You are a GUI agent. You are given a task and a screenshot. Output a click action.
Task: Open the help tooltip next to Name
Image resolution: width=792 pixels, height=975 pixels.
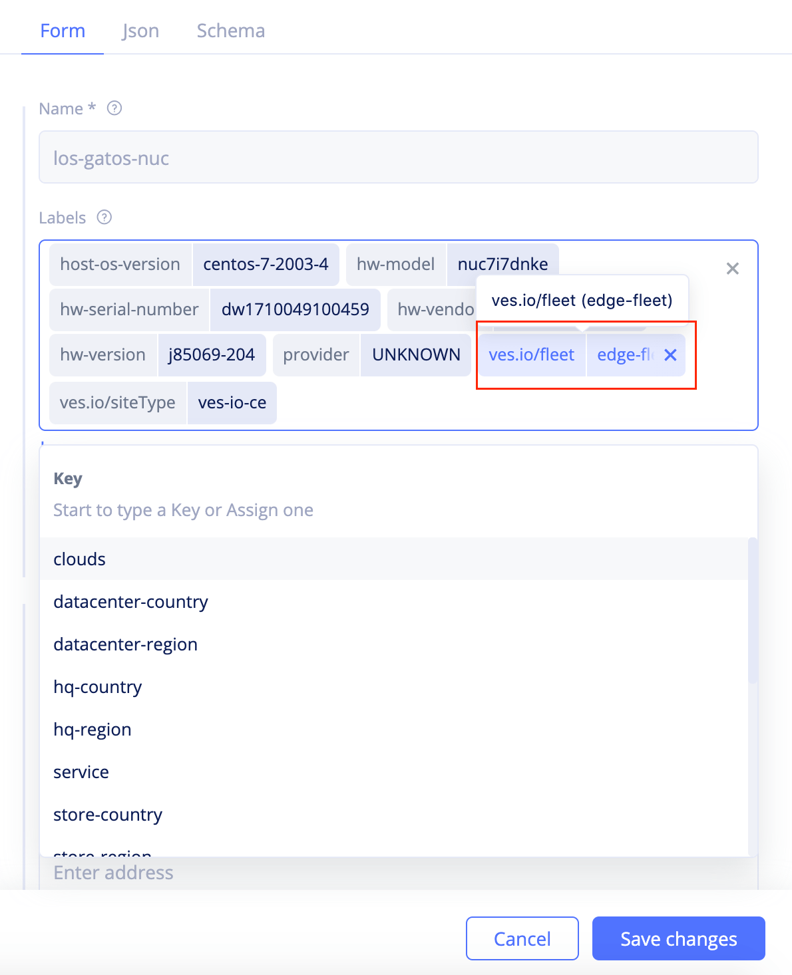(114, 108)
